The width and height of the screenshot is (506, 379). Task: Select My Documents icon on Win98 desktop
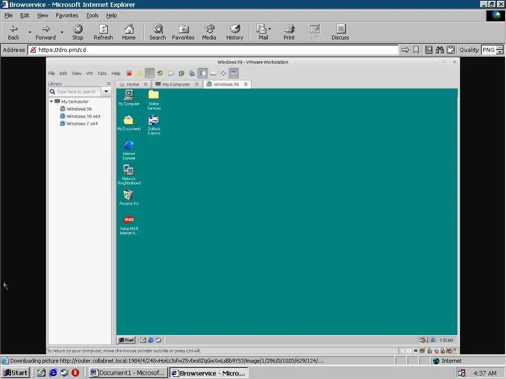coord(129,123)
